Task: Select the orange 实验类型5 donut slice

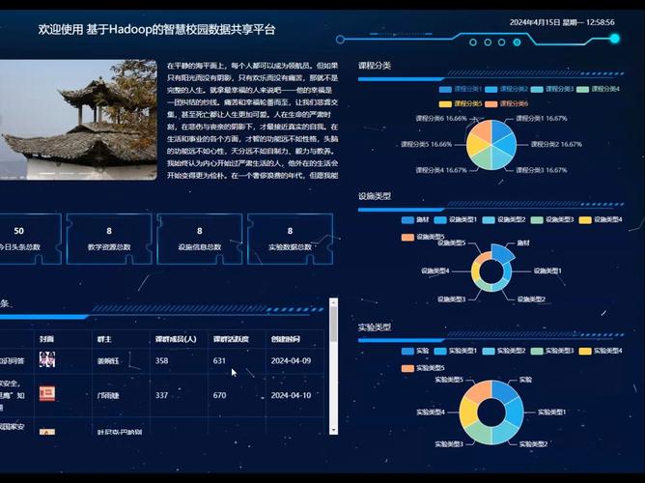Action: click(x=480, y=391)
